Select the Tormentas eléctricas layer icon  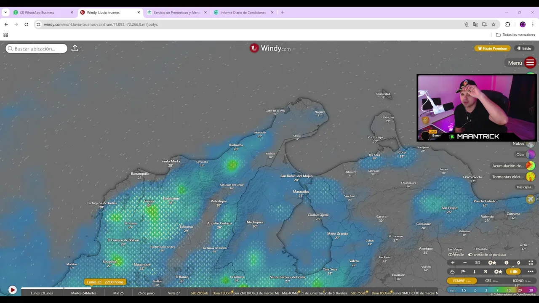tap(531, 177)
